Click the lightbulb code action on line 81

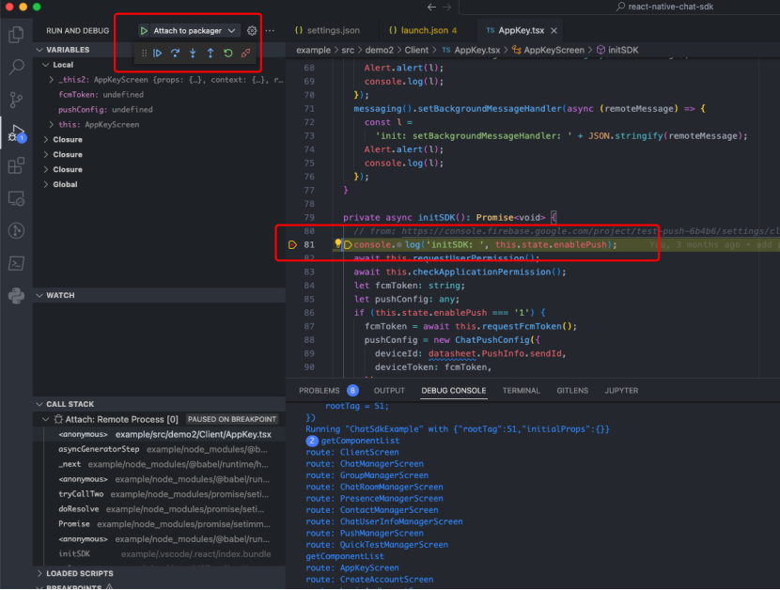tap(337, 243)
